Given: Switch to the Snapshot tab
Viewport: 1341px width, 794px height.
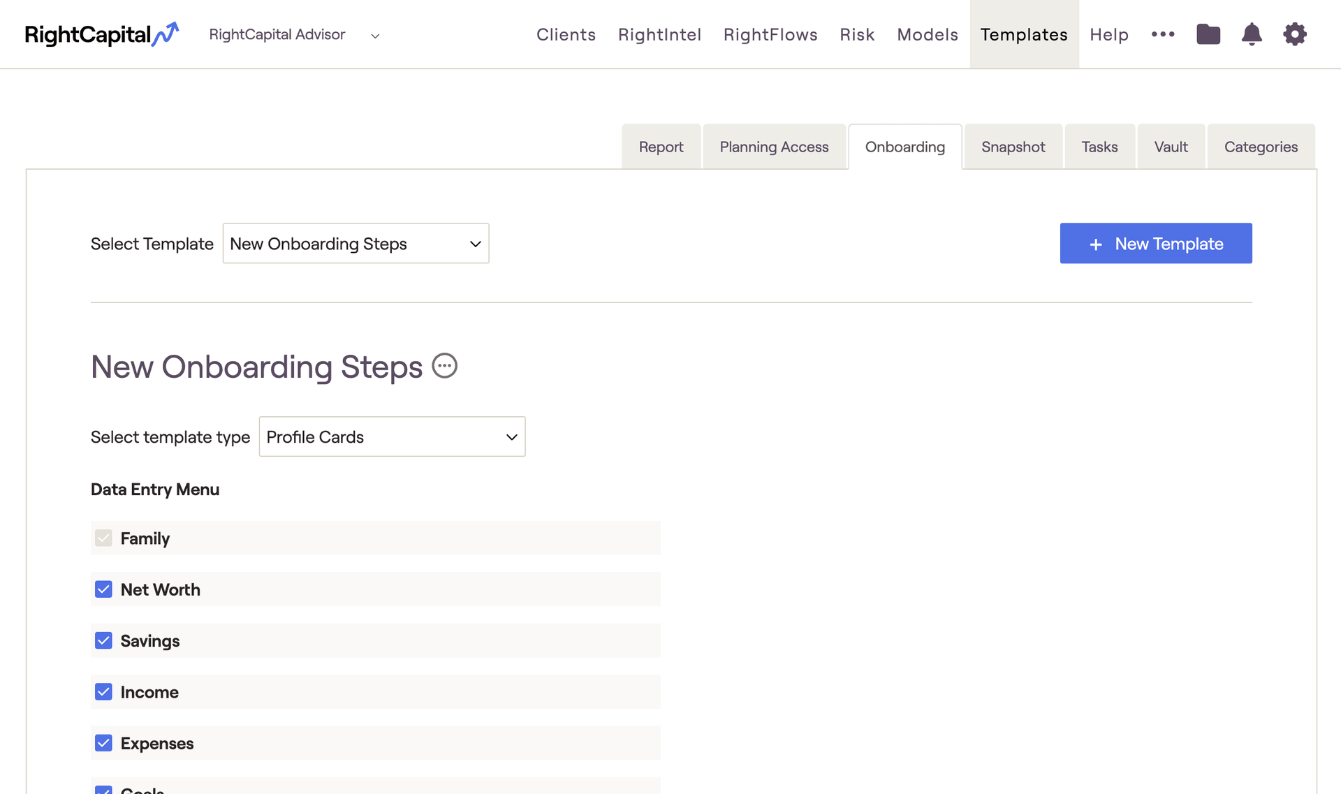Looking at the screenshot, I should pos(1013,147).
